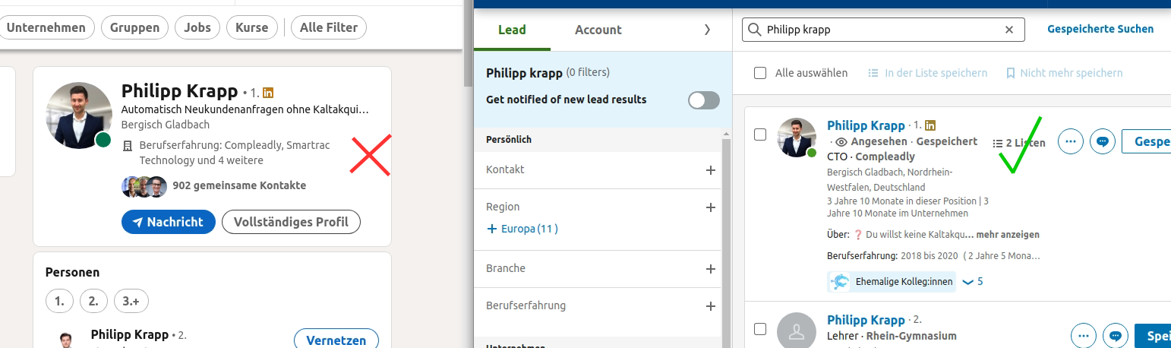Open more options for Lehrer Philipp Krapp

1083,335
